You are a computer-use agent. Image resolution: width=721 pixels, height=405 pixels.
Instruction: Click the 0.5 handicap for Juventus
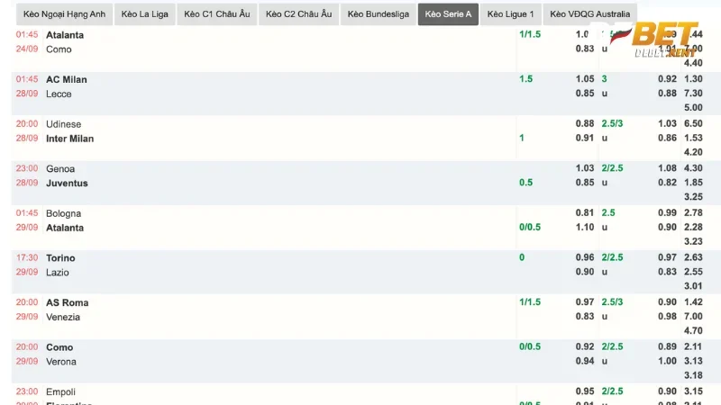(x=525, y=183)
